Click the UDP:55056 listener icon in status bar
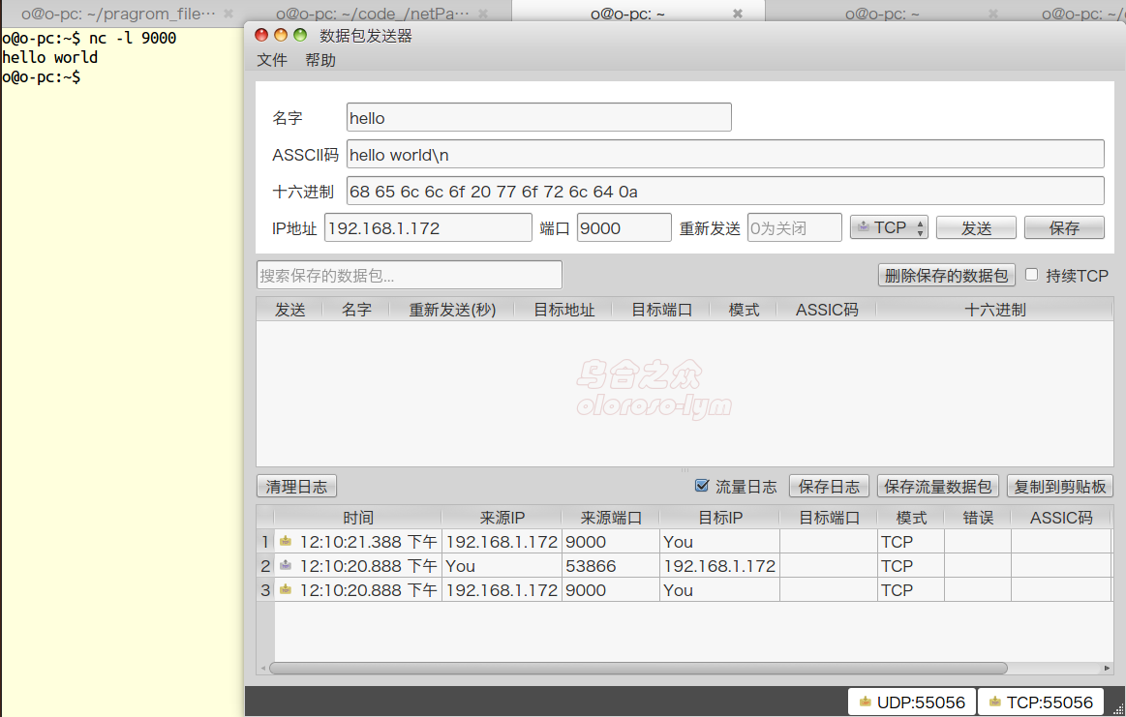 (865, 702)
